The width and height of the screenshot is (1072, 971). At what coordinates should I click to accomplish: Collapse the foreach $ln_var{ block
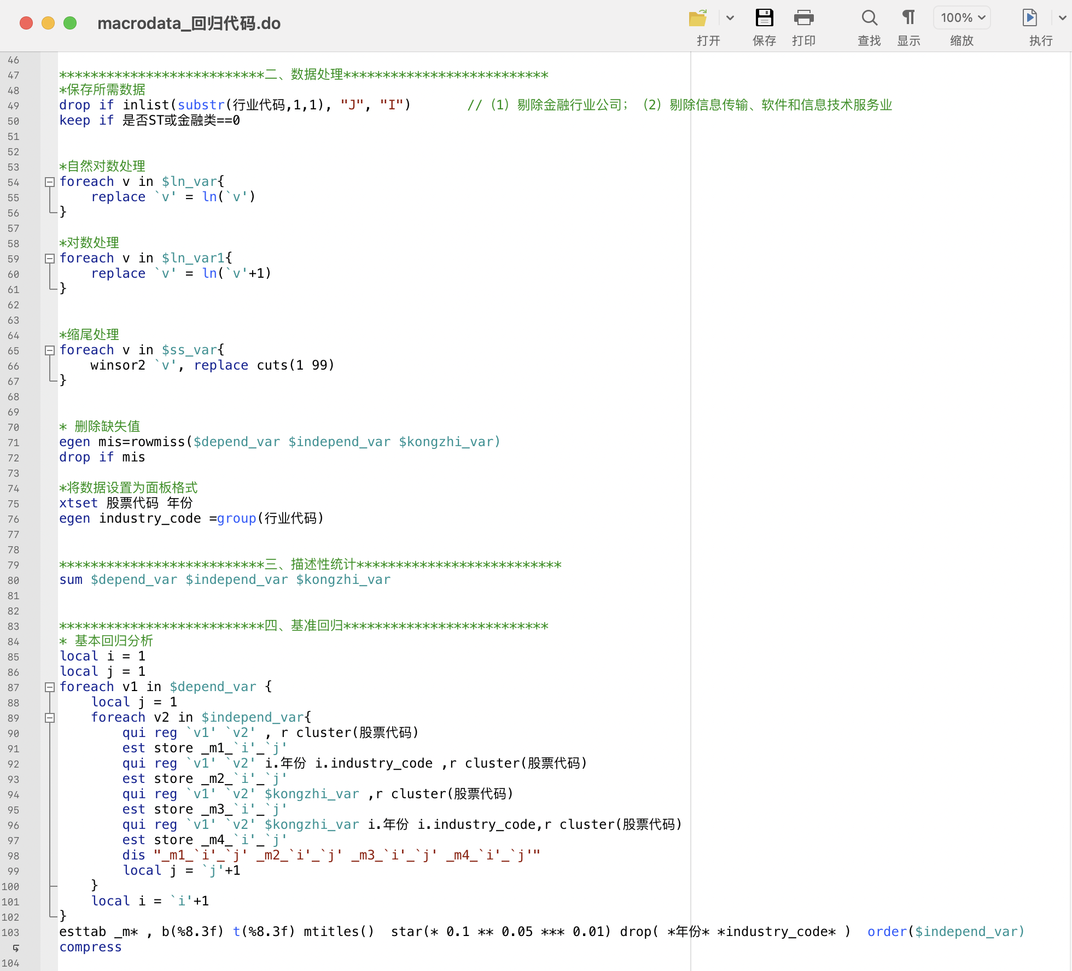tap(50, 182)
